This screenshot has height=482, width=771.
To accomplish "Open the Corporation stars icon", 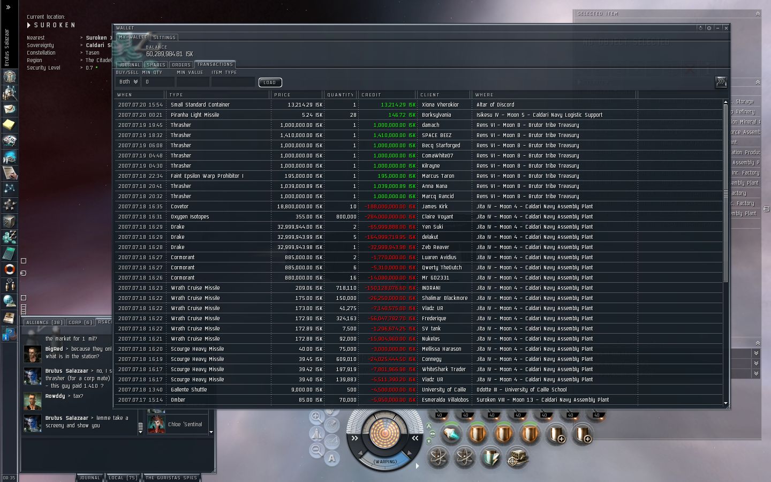I will point(9,205).
